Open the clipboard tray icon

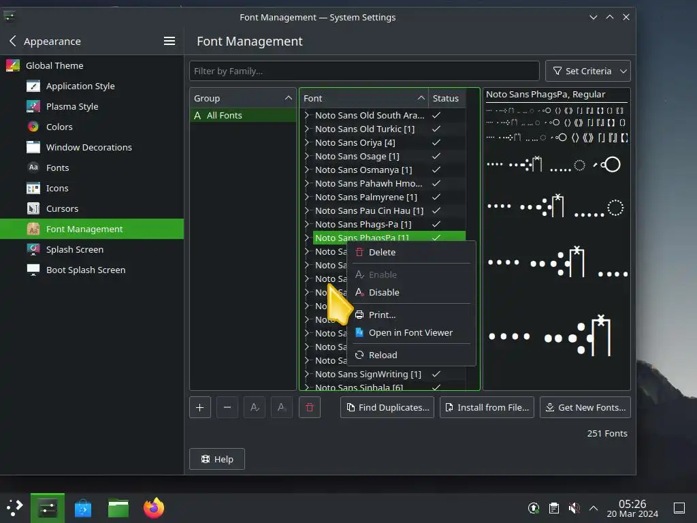click(x=554, y=508)
